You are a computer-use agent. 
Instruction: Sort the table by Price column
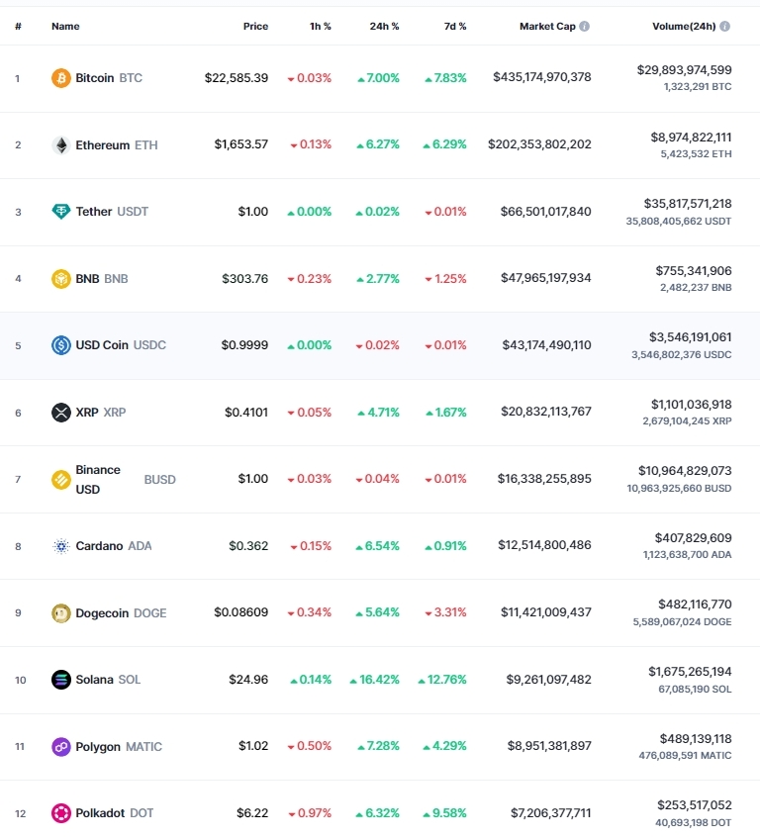click(255, 26)
